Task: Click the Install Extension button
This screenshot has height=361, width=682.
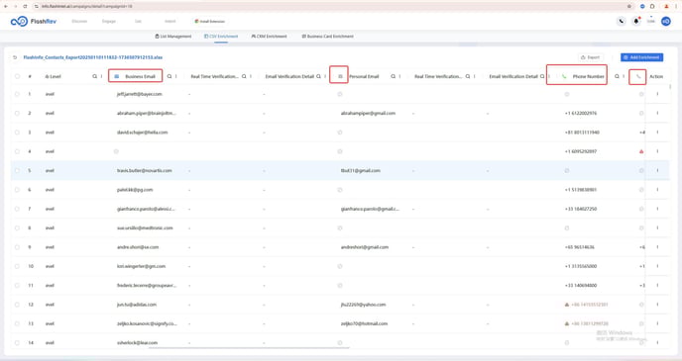Action: 209,21
